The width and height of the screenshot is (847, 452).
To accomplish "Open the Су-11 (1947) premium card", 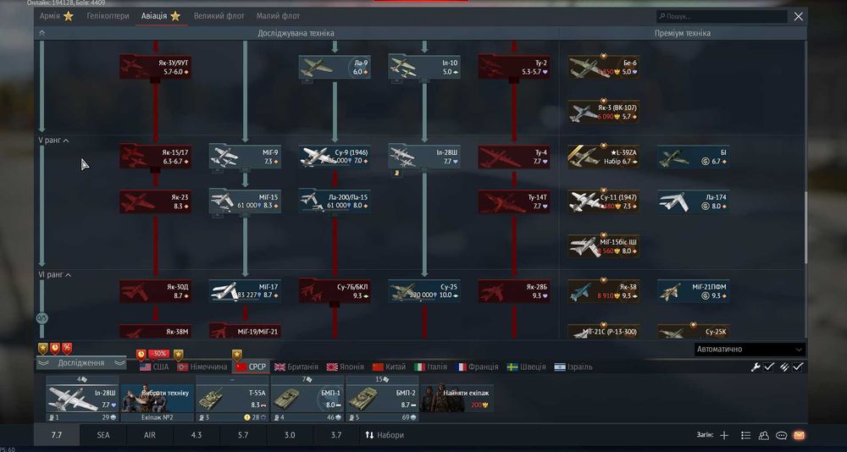I will click(x=603, y=201).
